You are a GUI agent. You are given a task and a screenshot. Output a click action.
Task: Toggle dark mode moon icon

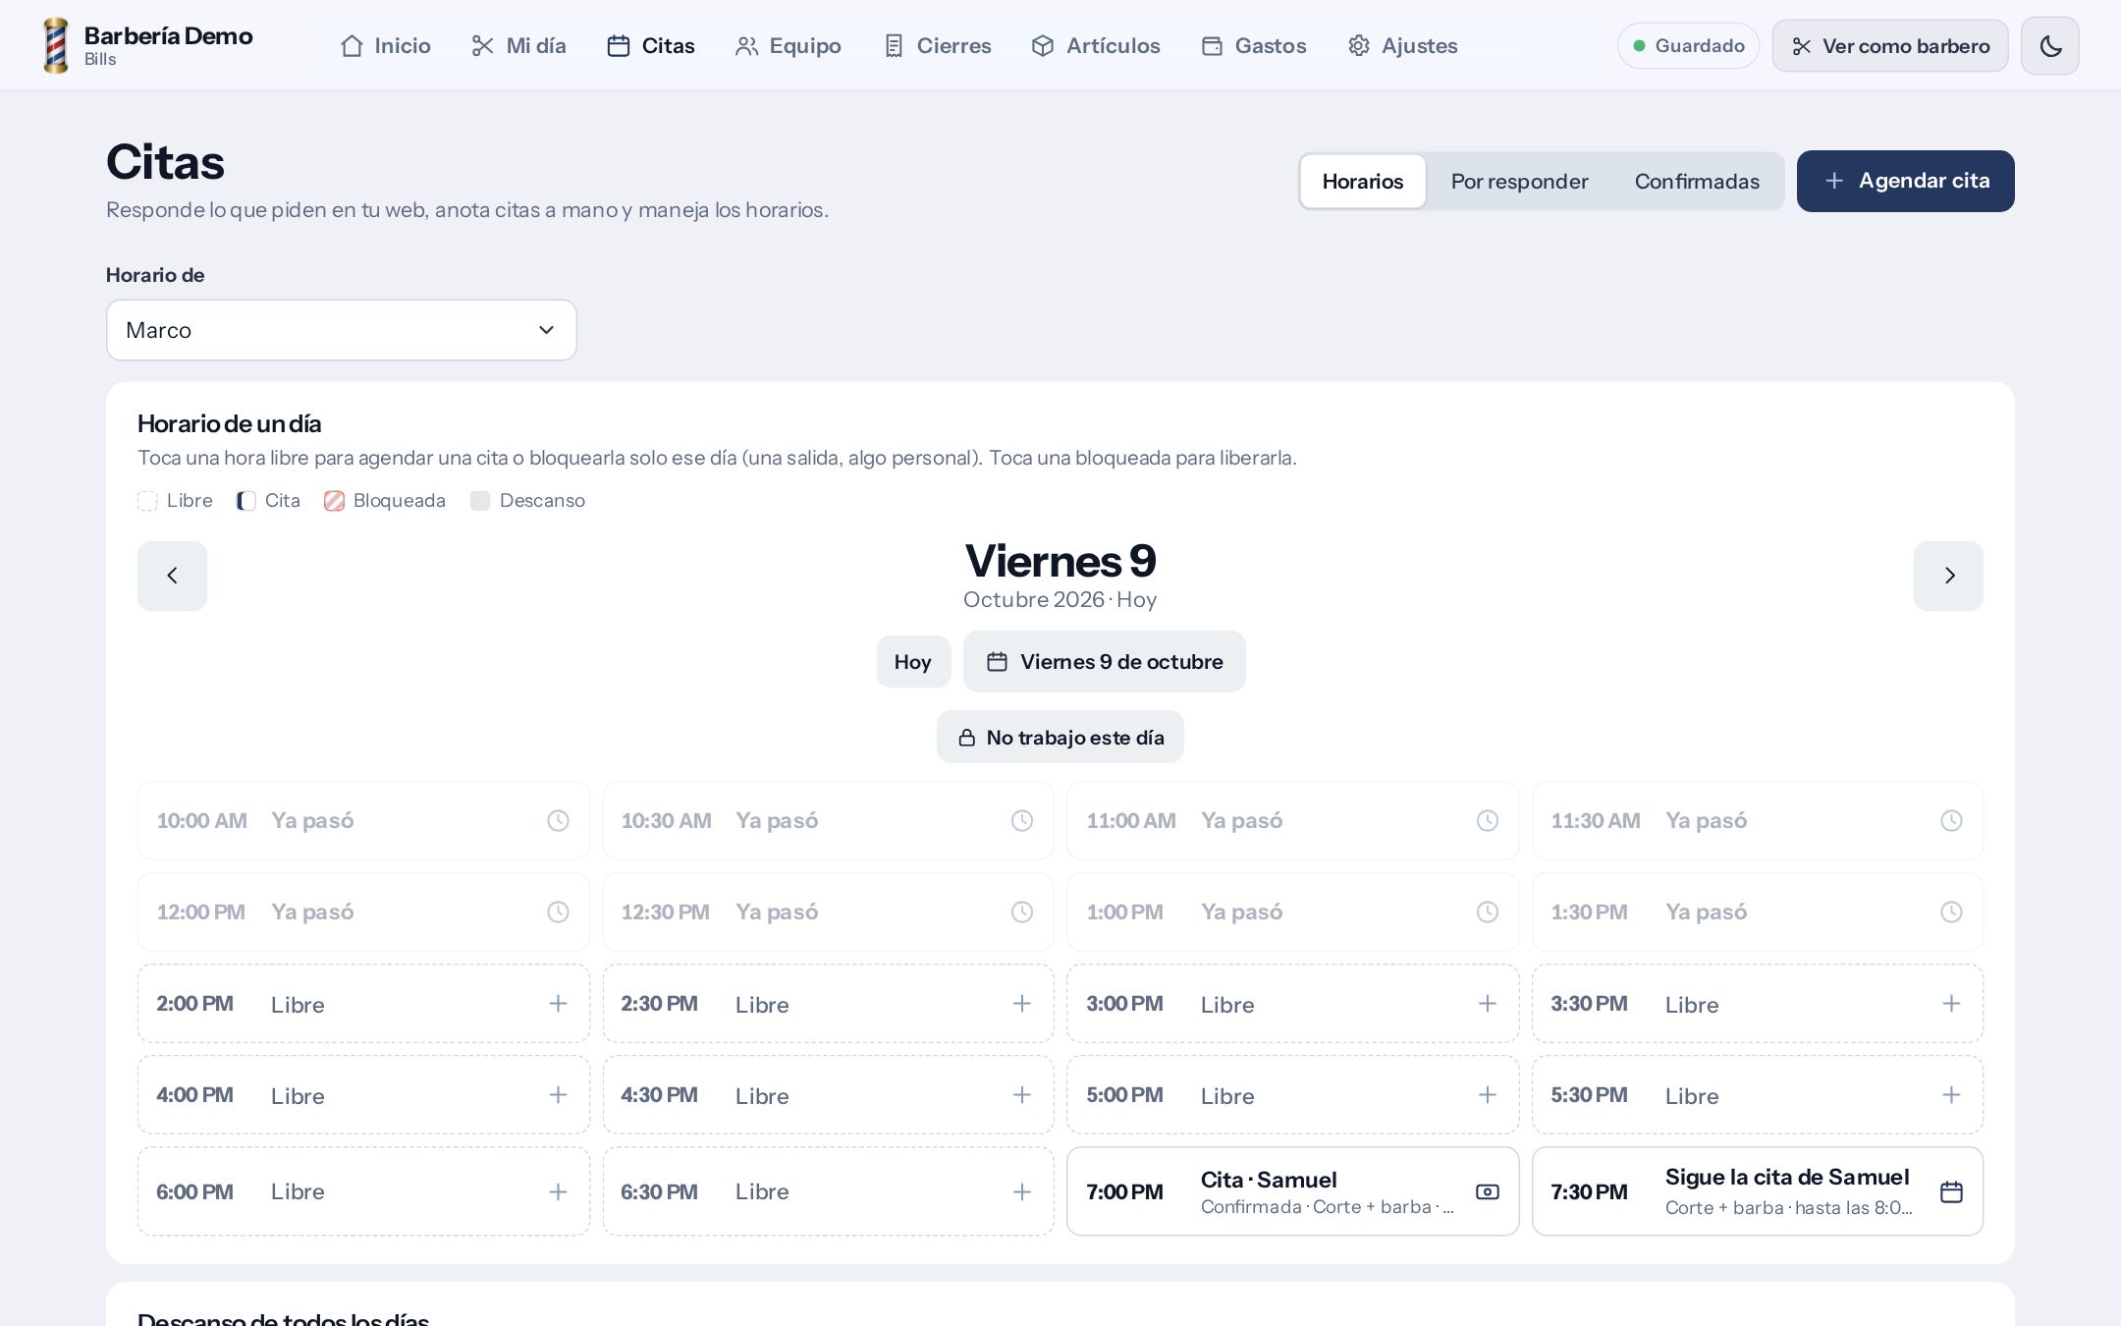pos(2049,46)
